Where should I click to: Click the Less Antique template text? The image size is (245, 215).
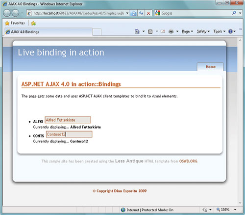click(x=129, y=161)
